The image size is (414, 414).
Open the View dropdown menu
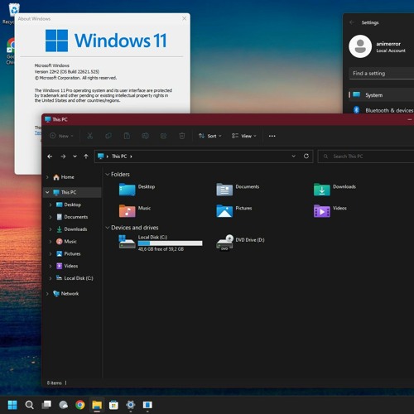pos(244,136)
